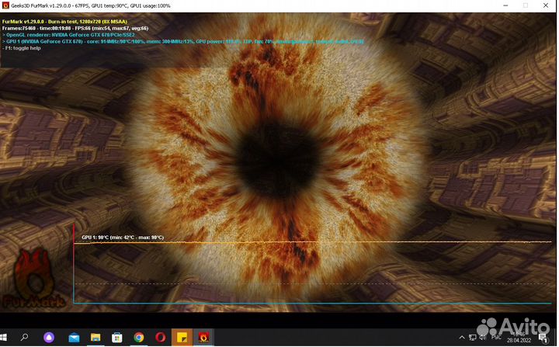Open Microsoft Store from taskbar
The height and width of the screenshot is (347, 559).
pyautogui.click(x=117, y=338)
